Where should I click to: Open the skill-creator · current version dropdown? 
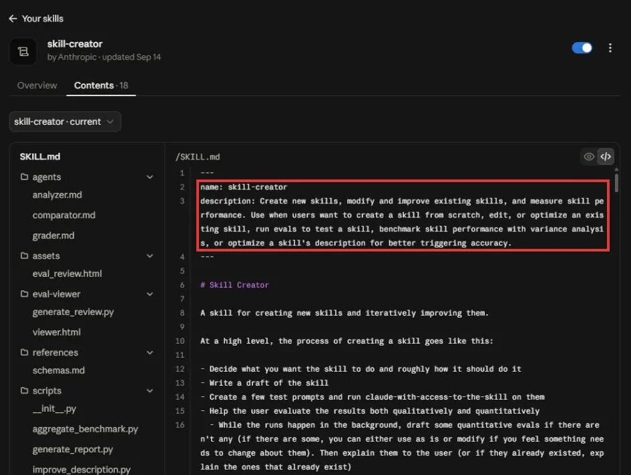tap(65, 121)
